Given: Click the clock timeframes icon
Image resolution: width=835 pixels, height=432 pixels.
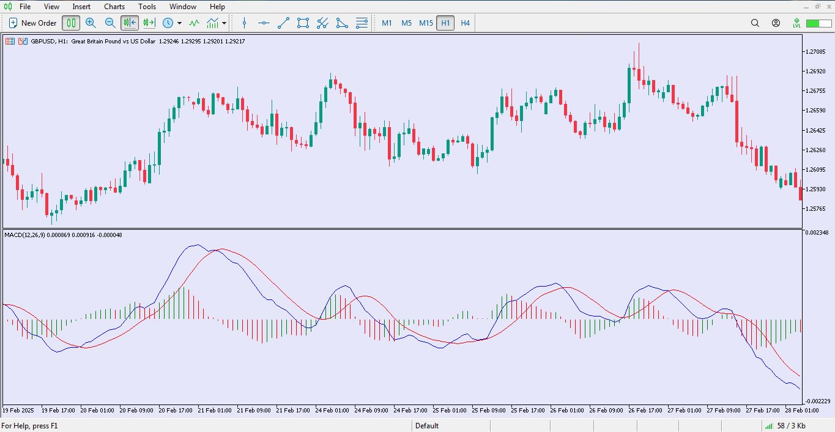Looking at the screenshot, I should coord(168,23).
